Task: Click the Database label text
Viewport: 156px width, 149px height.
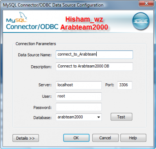Action: tap(43, 118)
